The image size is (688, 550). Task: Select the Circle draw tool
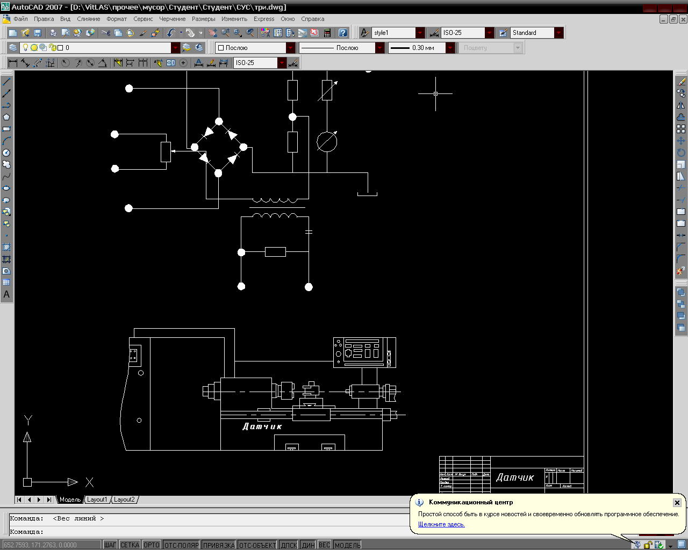pyautogui.click(x=6, y=153)
